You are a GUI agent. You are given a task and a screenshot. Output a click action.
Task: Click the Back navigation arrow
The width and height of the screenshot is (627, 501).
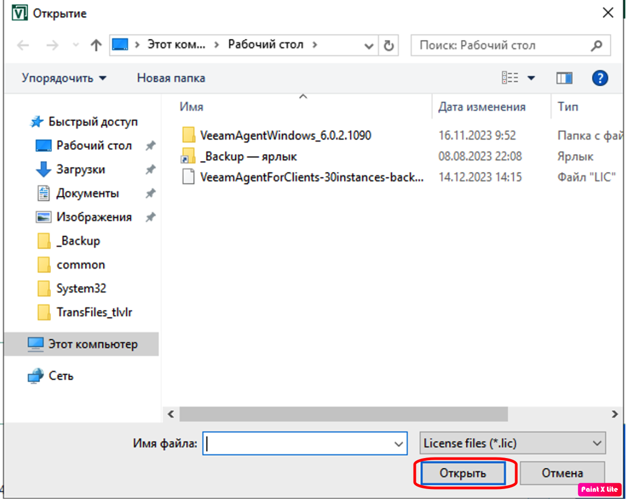(x=23, y=45)
